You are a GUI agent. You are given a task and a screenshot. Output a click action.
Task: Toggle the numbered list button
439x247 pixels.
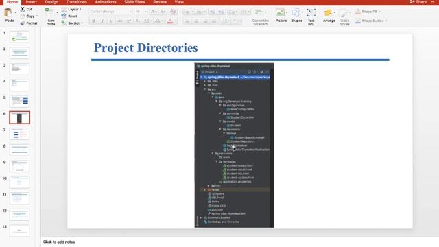tap(199, 12)
